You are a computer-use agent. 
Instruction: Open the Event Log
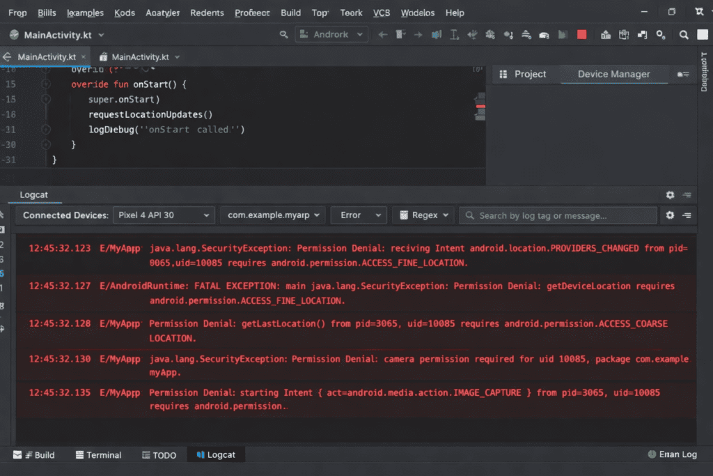pos(672,454)
